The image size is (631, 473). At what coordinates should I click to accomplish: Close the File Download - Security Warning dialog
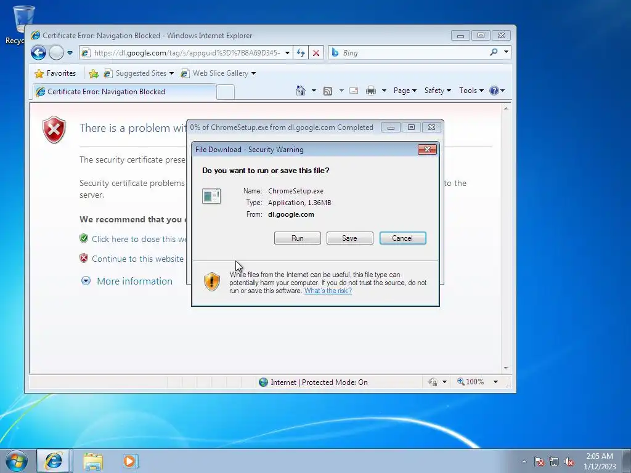pos(427,150)
